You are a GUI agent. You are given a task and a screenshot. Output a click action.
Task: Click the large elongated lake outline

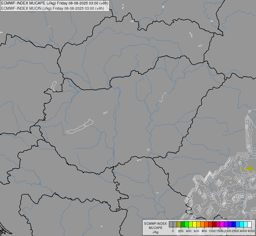point(80,126)
